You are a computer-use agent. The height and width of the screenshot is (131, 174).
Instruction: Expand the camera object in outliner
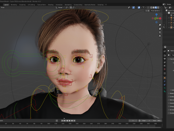coord(169,18)
